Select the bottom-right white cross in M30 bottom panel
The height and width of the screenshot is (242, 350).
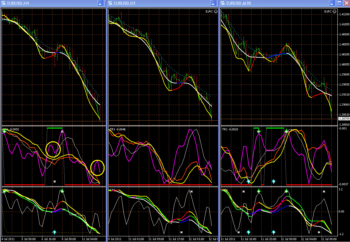pos(319,232)
